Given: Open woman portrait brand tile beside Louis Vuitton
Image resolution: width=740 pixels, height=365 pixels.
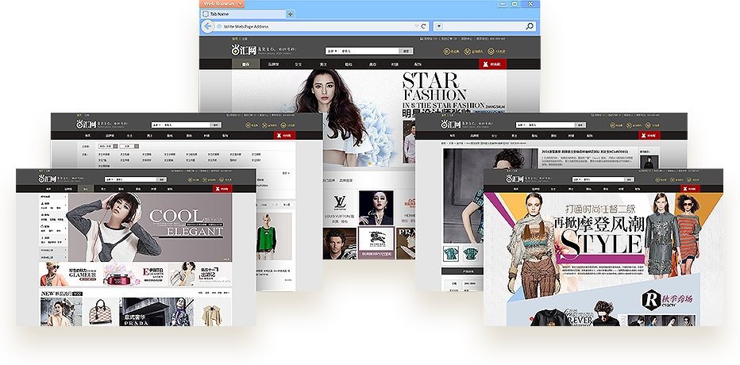Looking at the screenshot, I should coord(376,207).
